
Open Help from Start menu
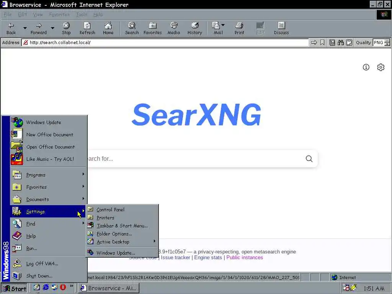(x=49, y=236)
